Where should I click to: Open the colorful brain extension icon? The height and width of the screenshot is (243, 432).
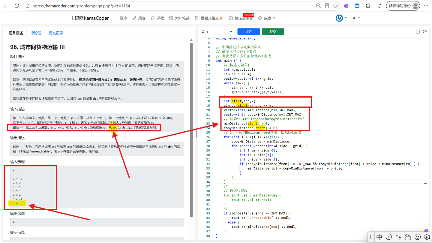[x=346, y=6]
